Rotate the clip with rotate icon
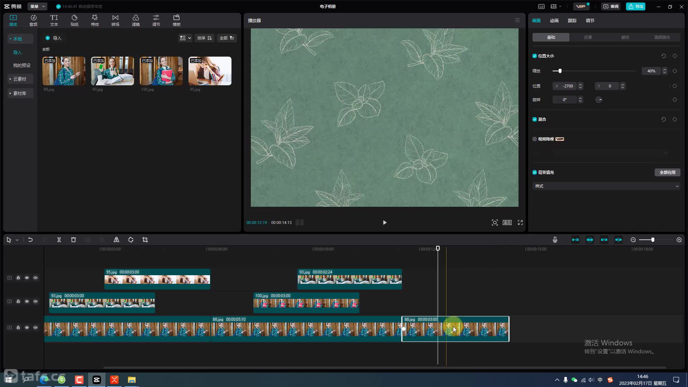The height and width of the screenshot is (387, 688). (x=131, y=240)
